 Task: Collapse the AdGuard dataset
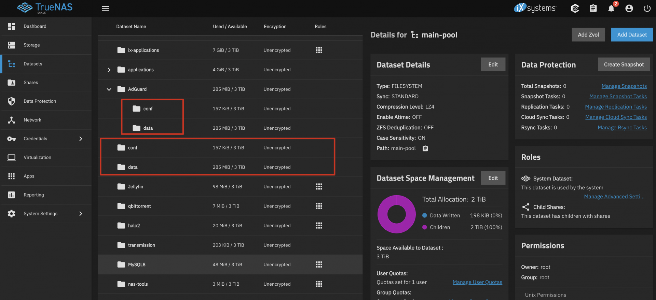coord(109,89)
